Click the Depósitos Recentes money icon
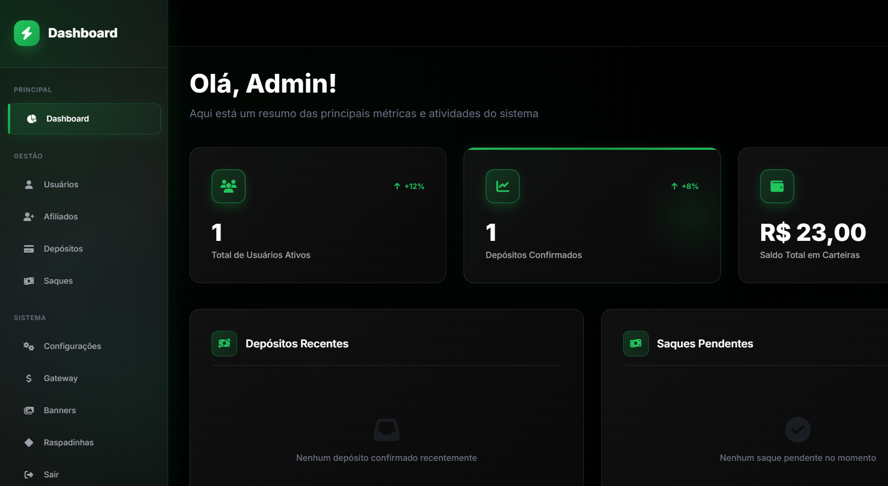The height and width of the screenshot is (486, 888). [224, 344]
